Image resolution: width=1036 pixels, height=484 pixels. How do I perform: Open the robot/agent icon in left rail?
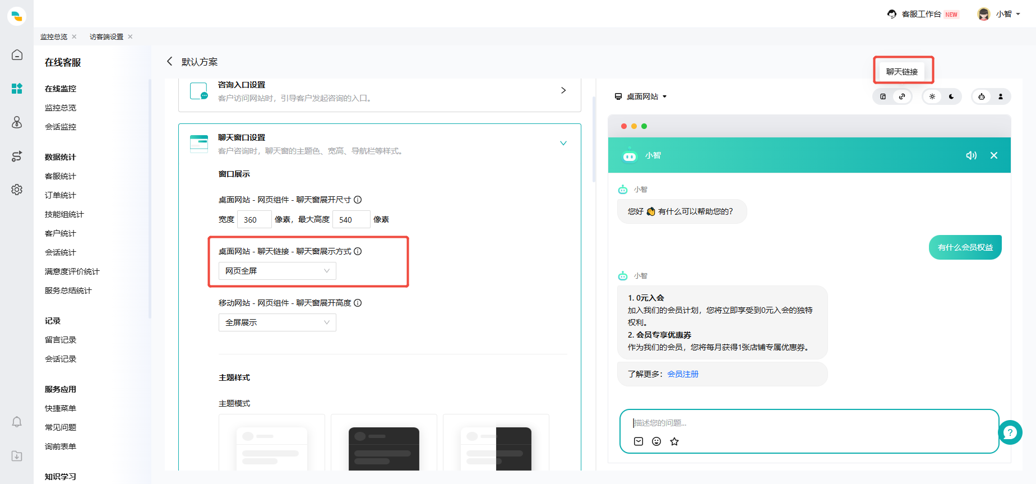point(17,122)
